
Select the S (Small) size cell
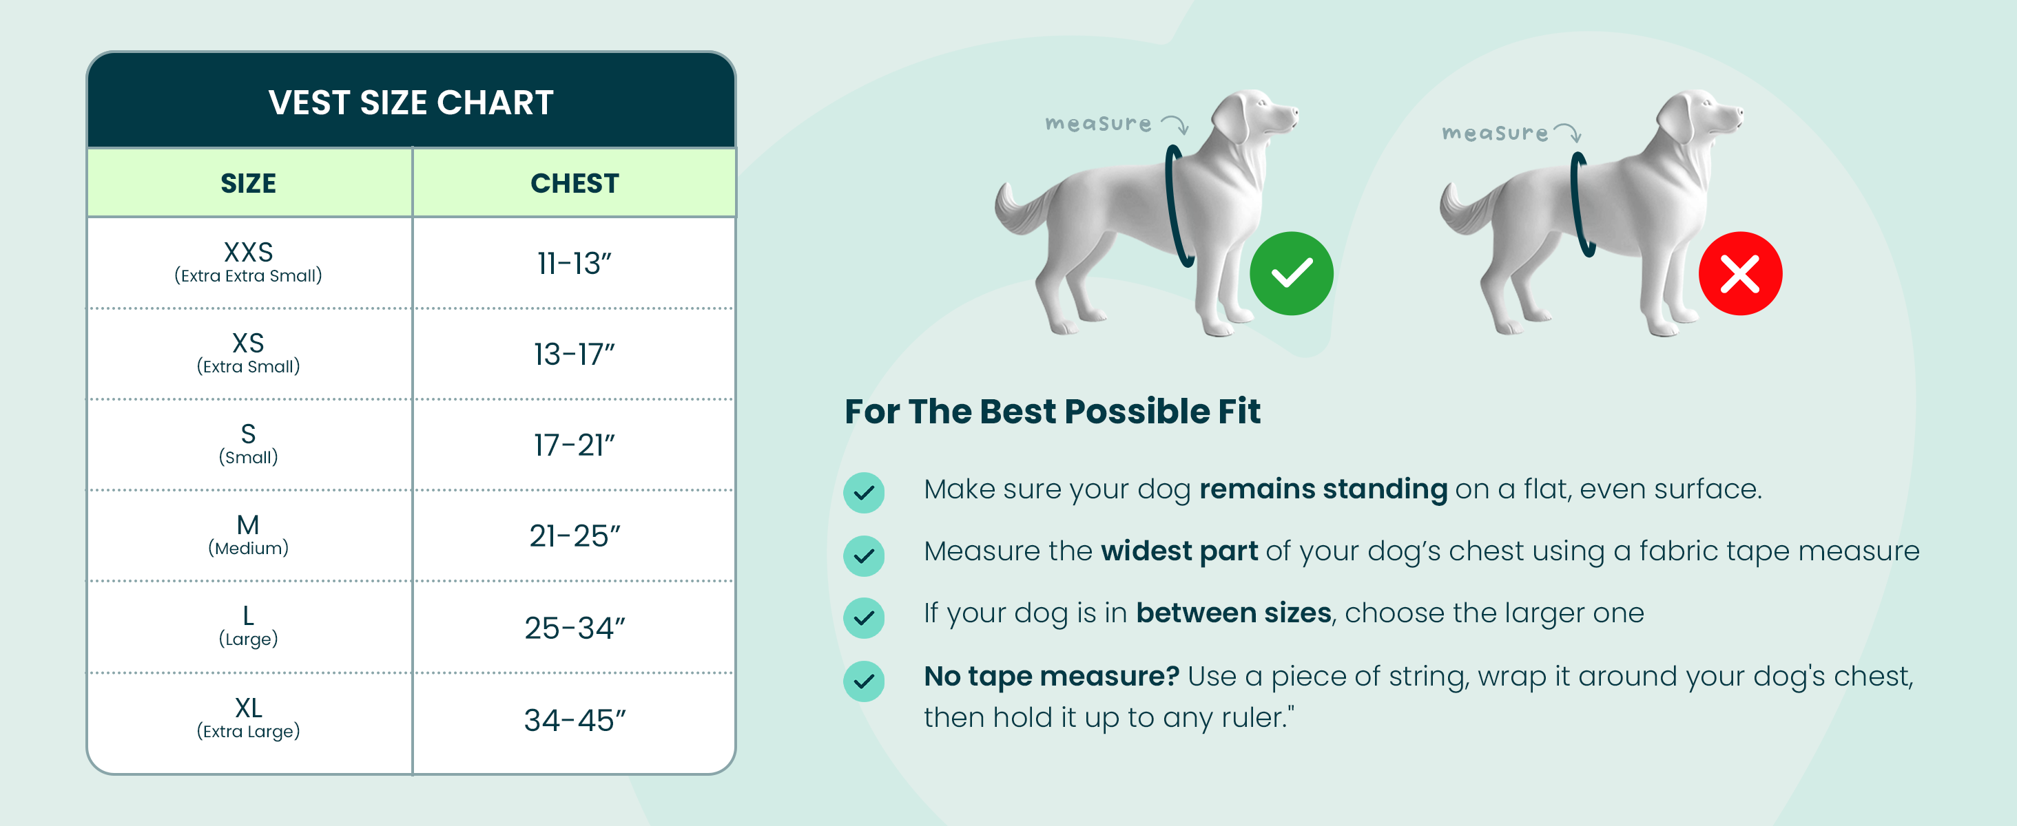click(x=249, y=444)
